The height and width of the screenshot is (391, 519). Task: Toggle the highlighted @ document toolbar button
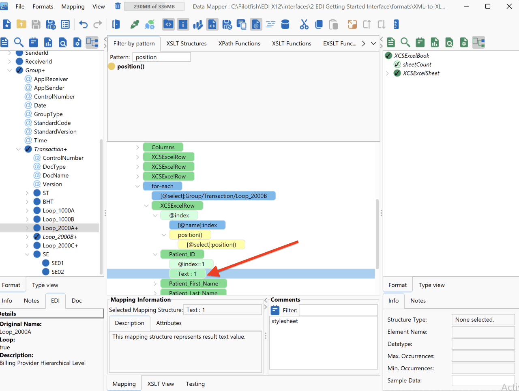click(x=256, y=24)
